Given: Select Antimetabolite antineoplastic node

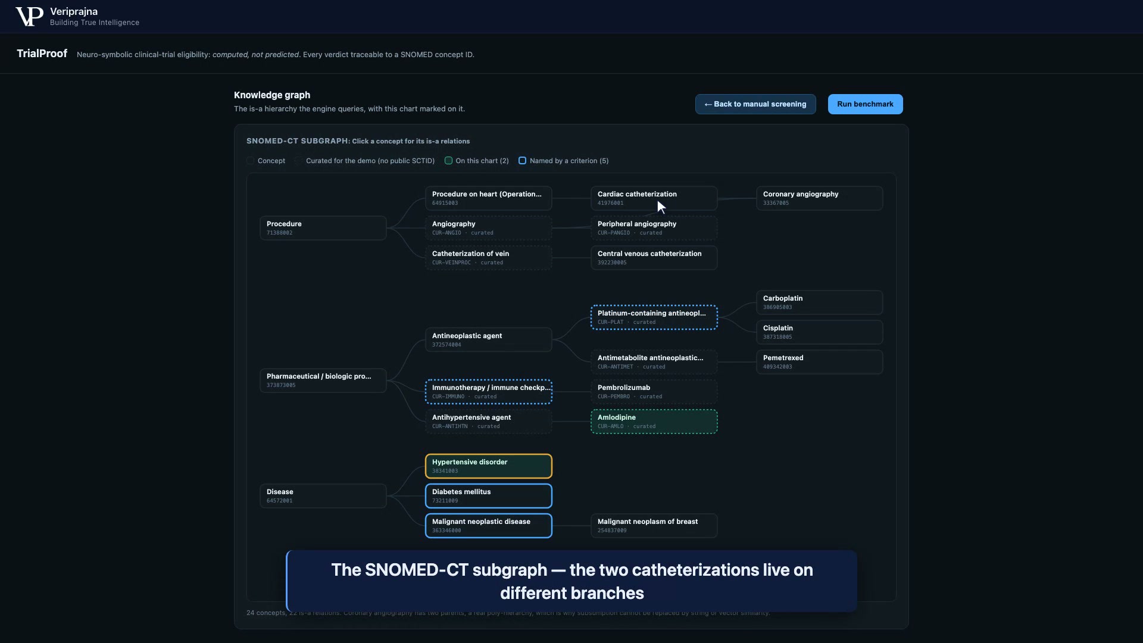Looking at the screenshot, I should [x=654, y=362].
